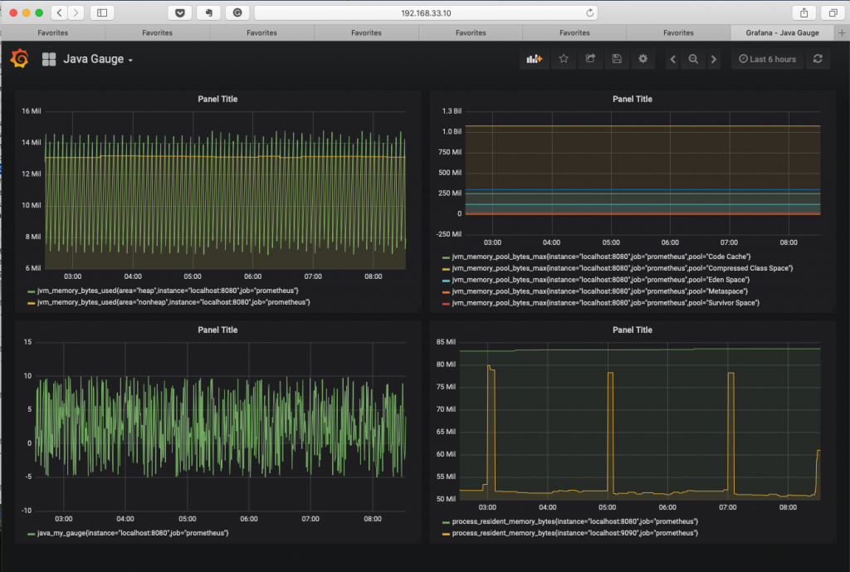Zoom out the time range with the magnifier
Image resolution: width=850 pixels, height=572 pixels.
click(x=693, y=59)
